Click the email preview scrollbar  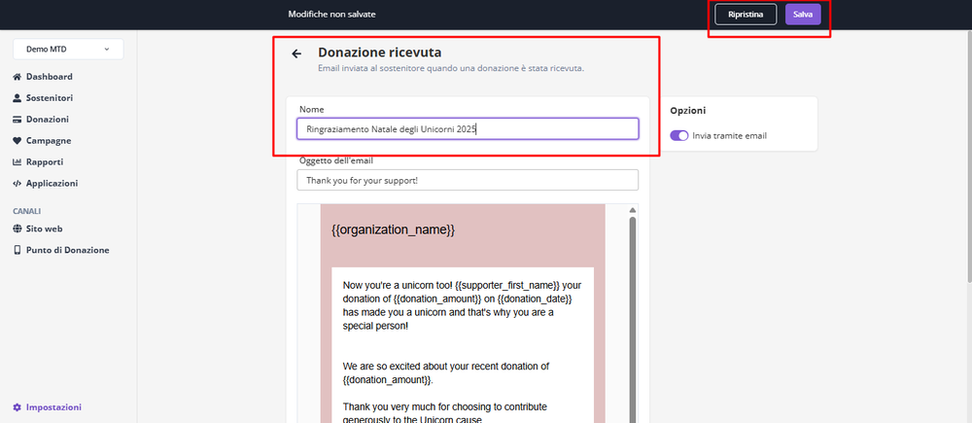coord(634,311)
